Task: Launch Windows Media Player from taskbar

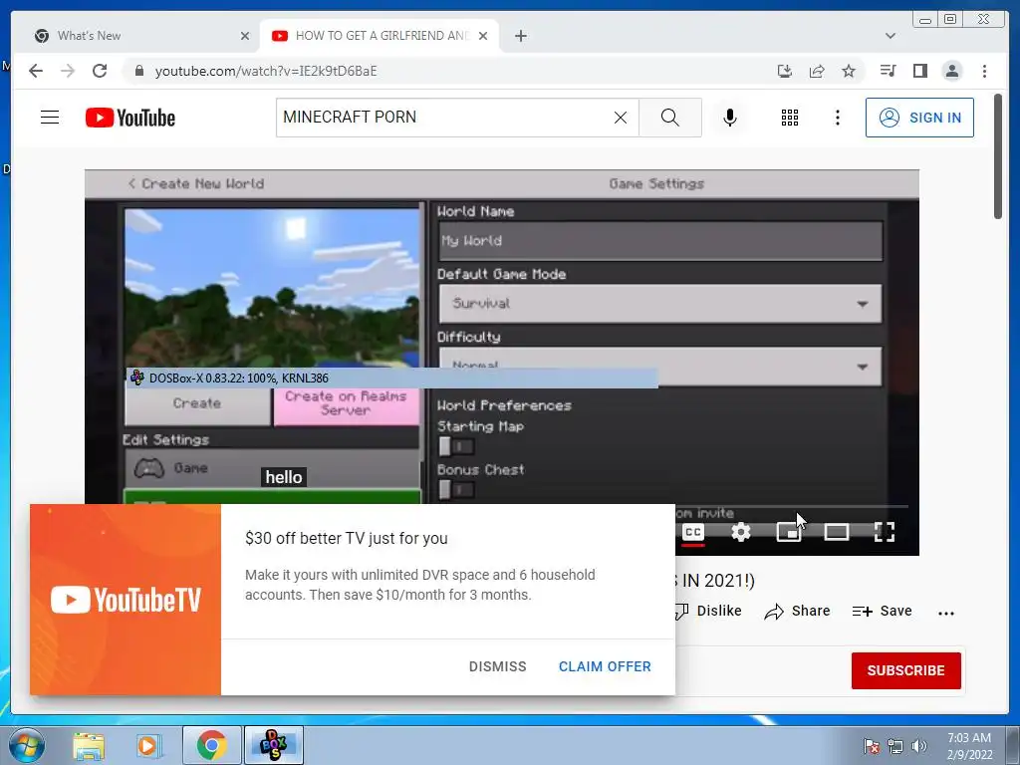Action: pos(148,745)
